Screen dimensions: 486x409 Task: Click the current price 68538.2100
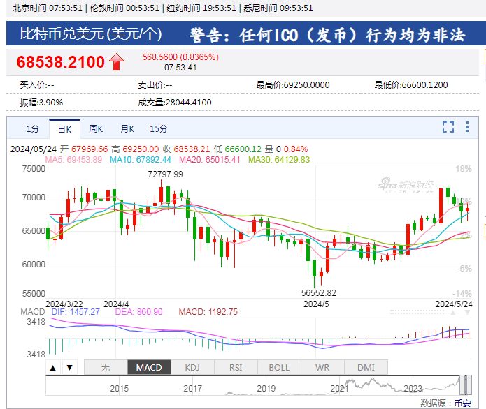61,62
